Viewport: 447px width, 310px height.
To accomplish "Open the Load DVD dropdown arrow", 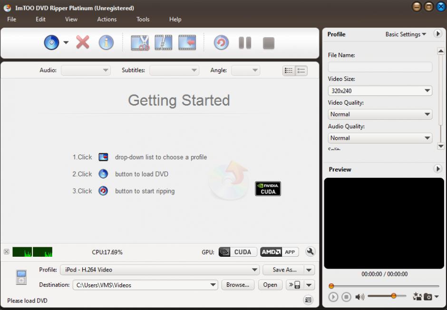I will [x=66, y=43].
